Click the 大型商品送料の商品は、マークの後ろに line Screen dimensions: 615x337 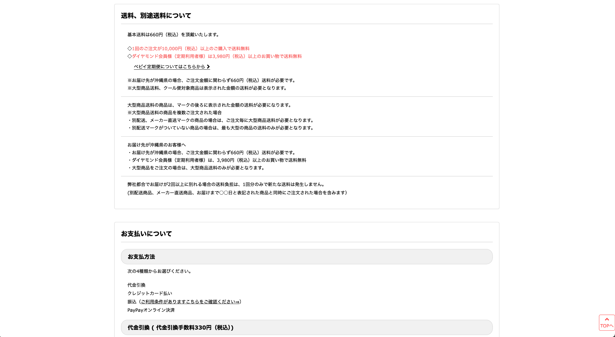(210, 105)
